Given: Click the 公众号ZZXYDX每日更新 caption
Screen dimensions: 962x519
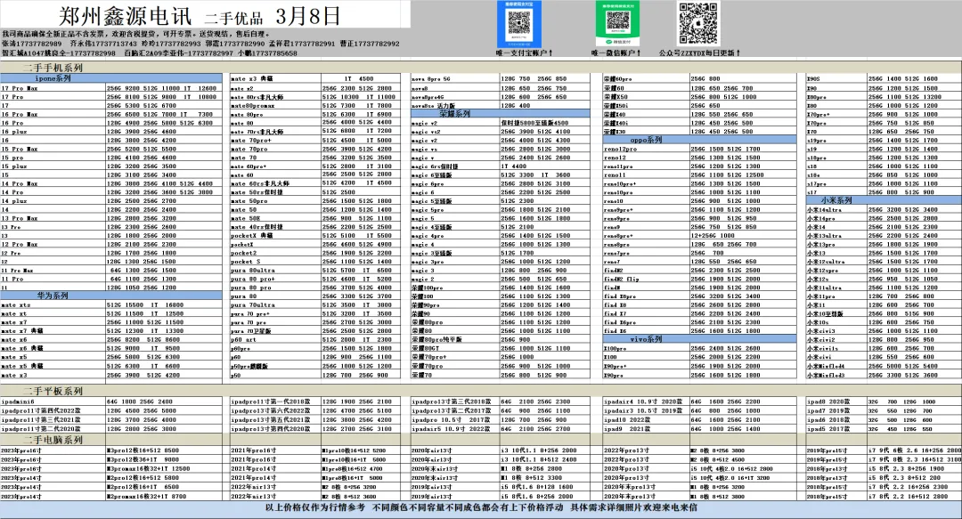Looking at the screenshot, I should tap(700, 53).
